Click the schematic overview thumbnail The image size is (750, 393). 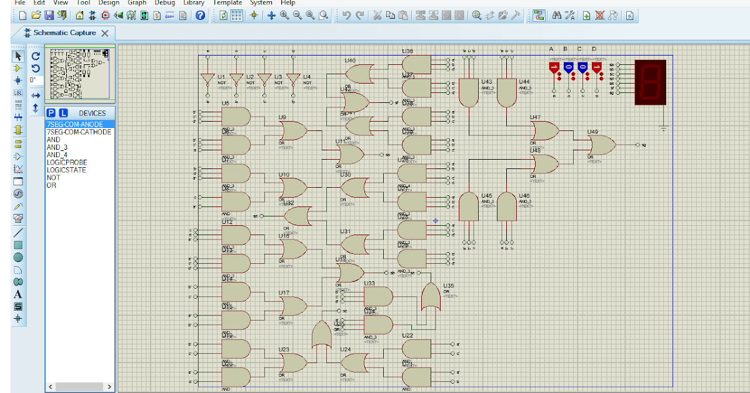[79, 74]
